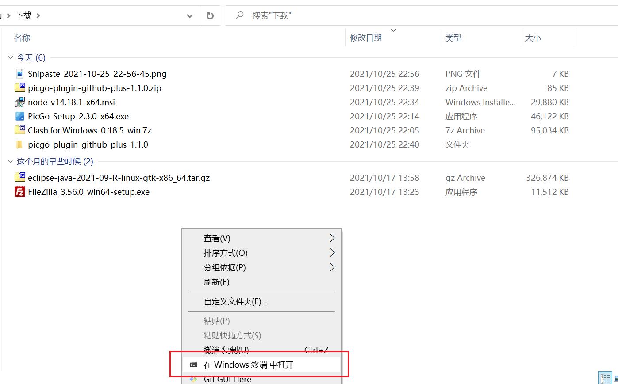Collapse the 今天 (6) file group
The width and height of the screenshot is (618, 384).
coord(10,57)
